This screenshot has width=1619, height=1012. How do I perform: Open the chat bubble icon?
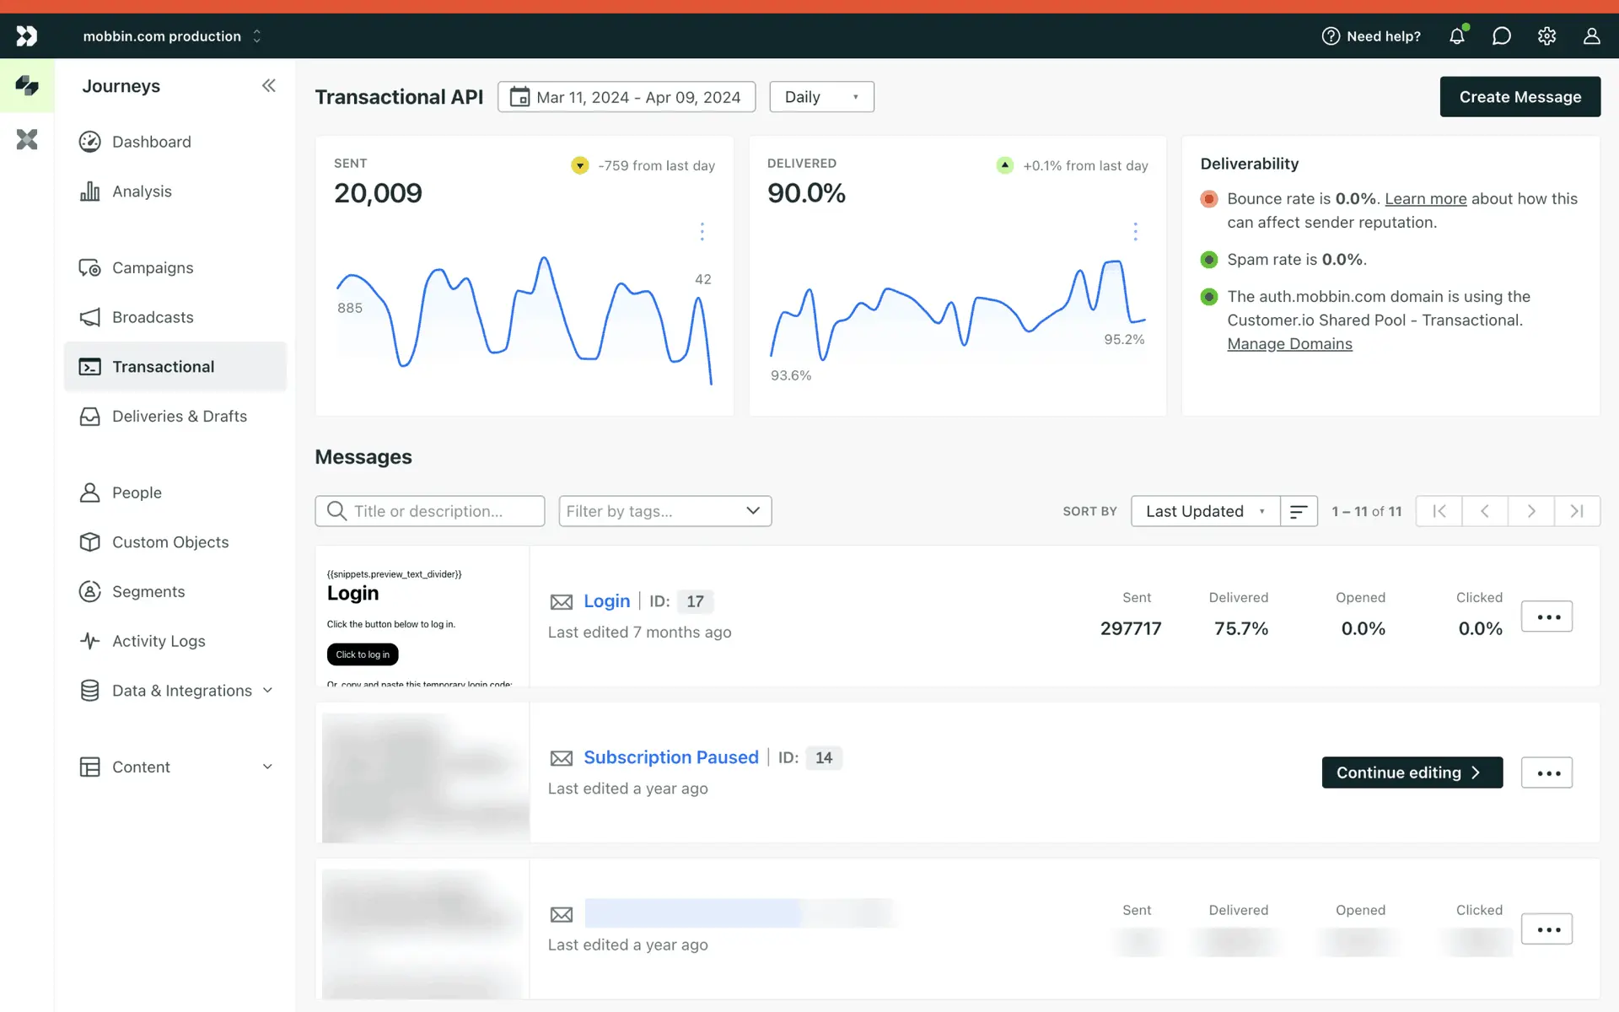click(1501, 36)
